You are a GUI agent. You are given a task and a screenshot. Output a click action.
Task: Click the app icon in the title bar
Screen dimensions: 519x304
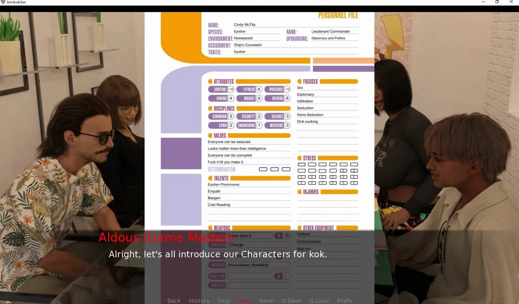pyautogui.click(x=3, y=2)
